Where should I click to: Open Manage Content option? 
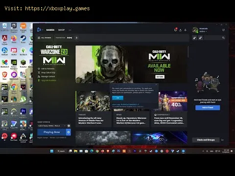pyautogui.click(x=47, y=76)
